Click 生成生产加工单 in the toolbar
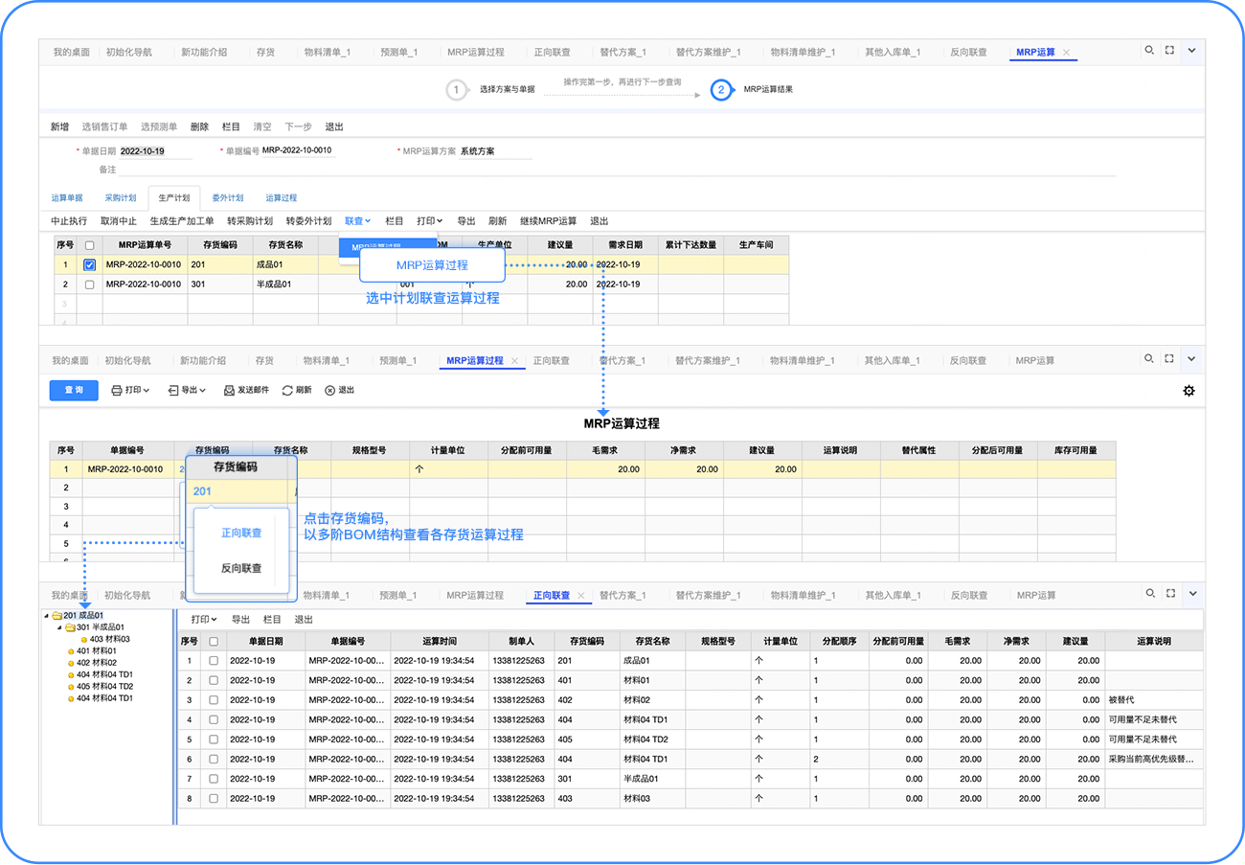The image size is (1245, 865). coord(182,221)
